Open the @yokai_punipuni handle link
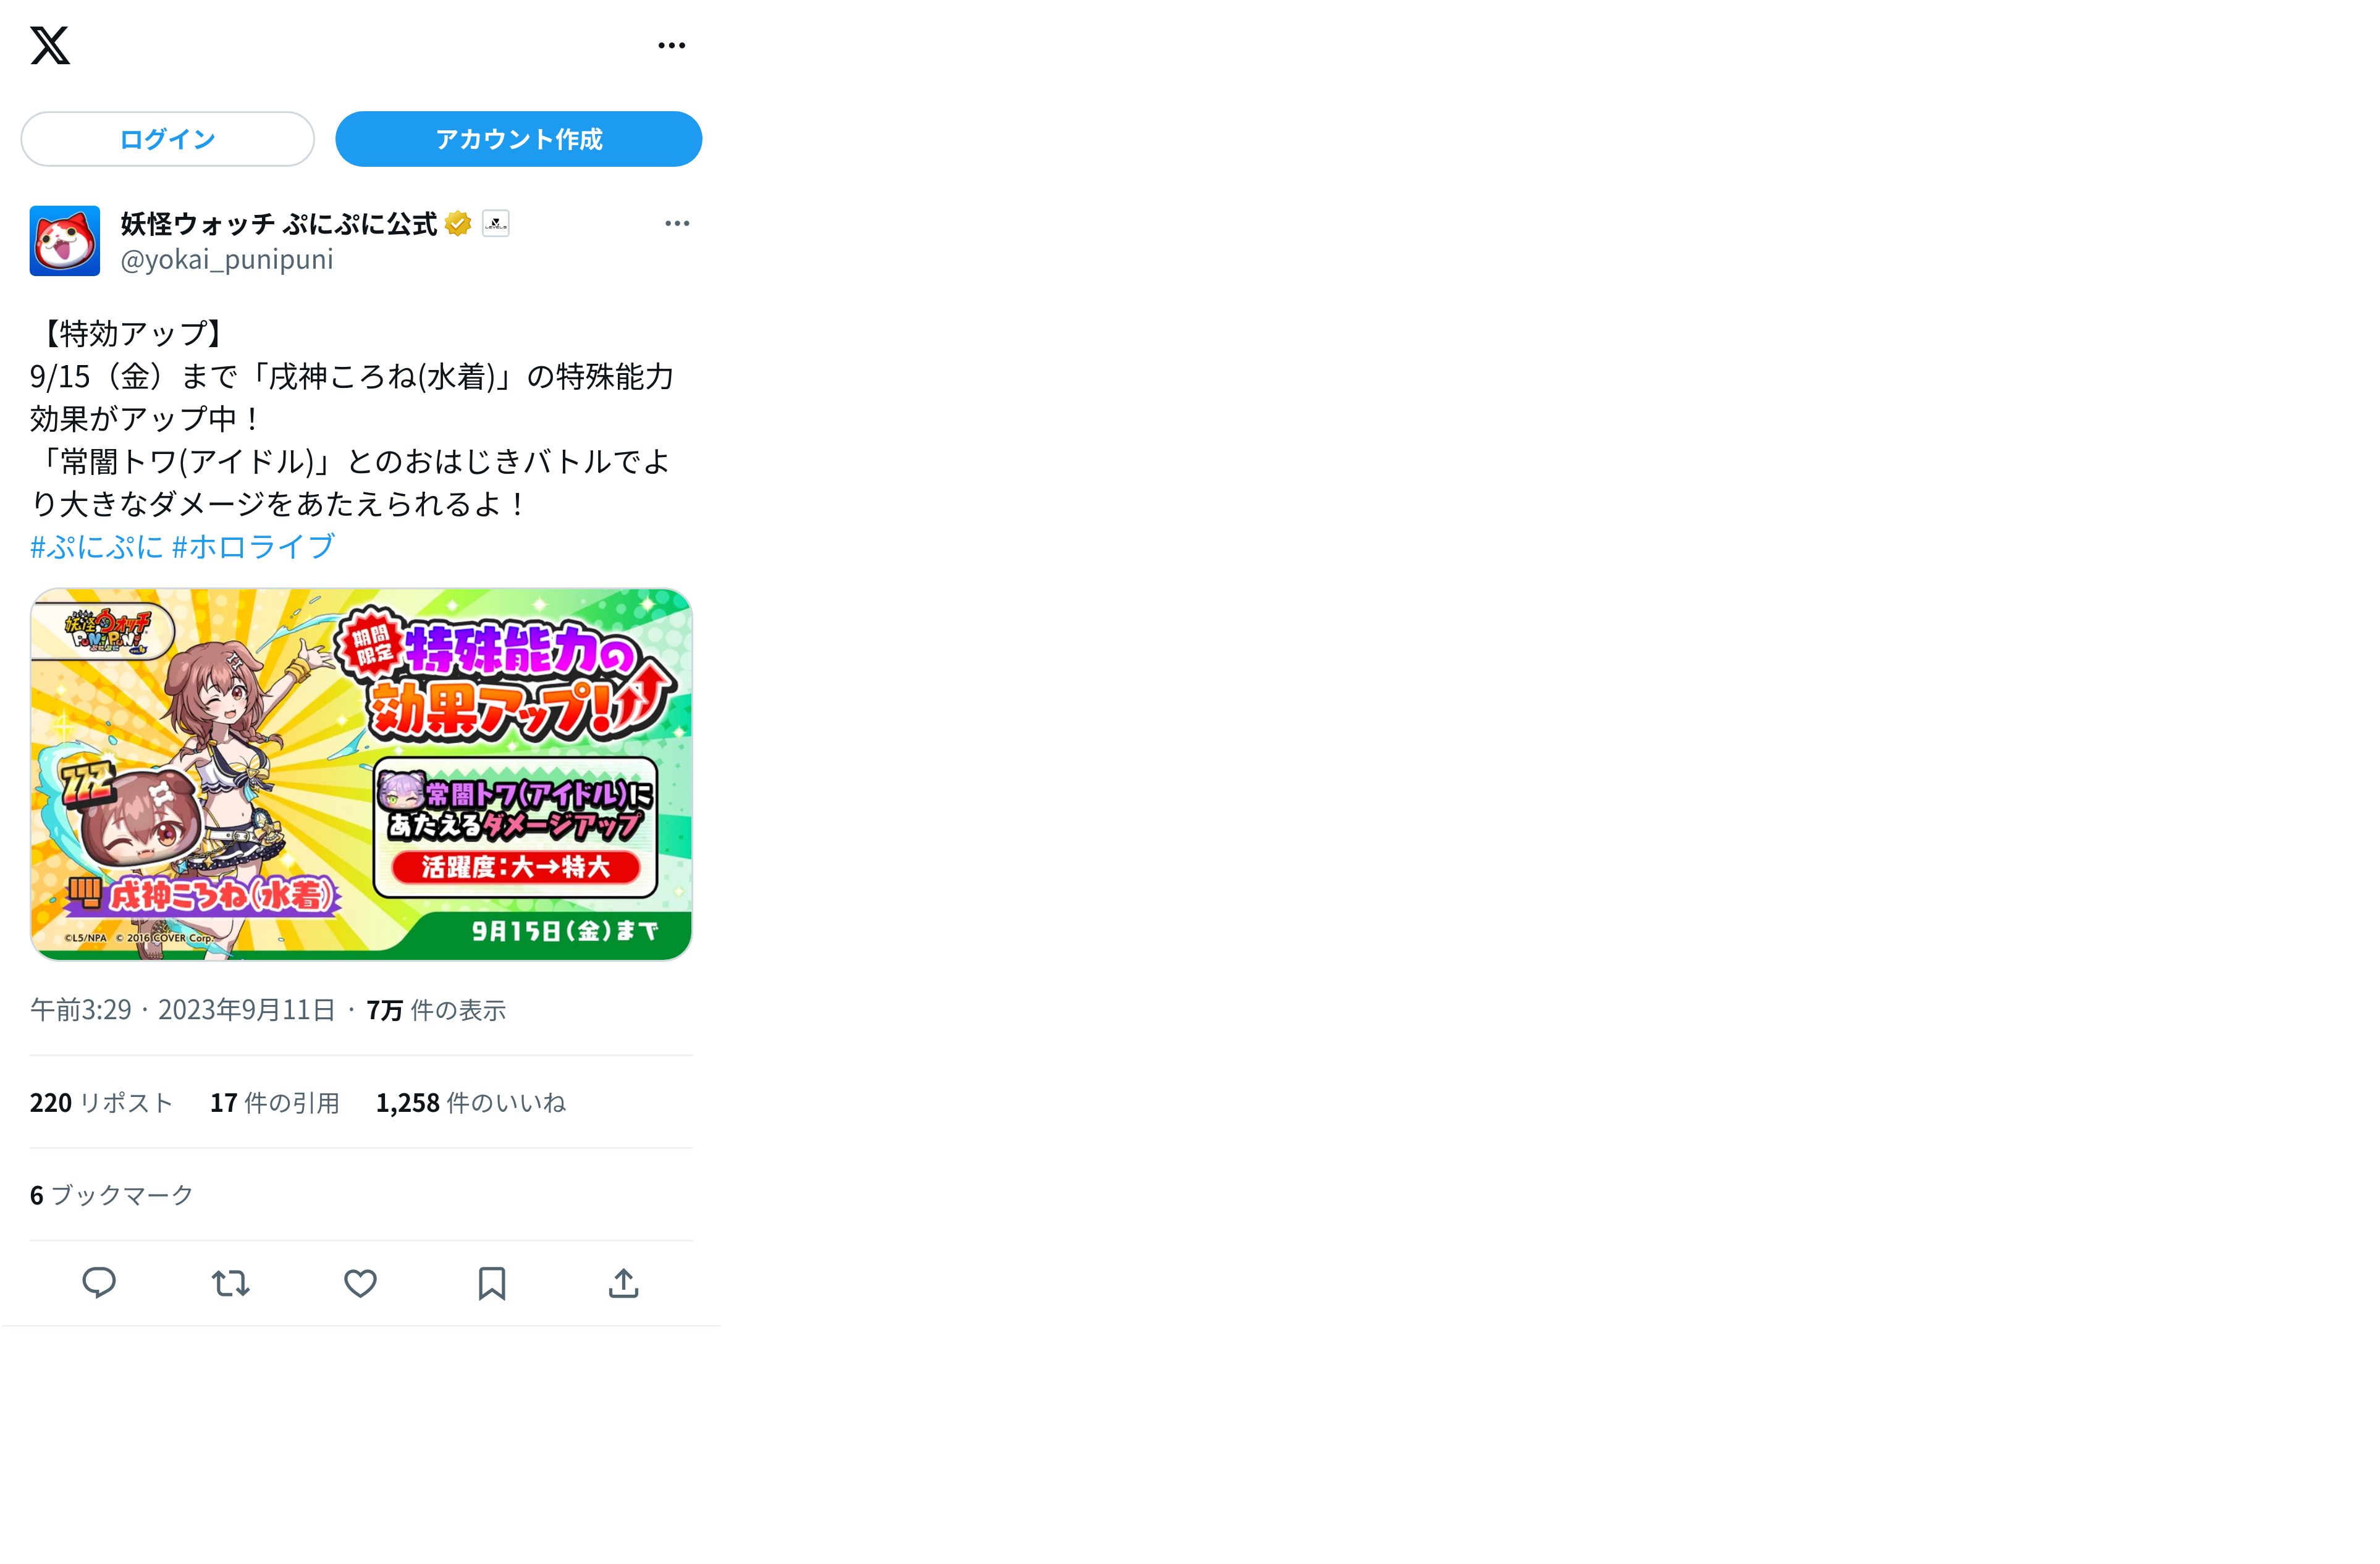This screenshot has width=2380, height=1564. [226, 259]
